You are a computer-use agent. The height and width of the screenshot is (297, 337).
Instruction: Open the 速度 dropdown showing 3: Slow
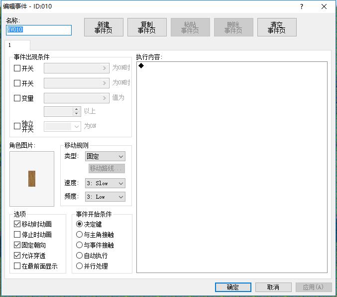coord(105,183)
